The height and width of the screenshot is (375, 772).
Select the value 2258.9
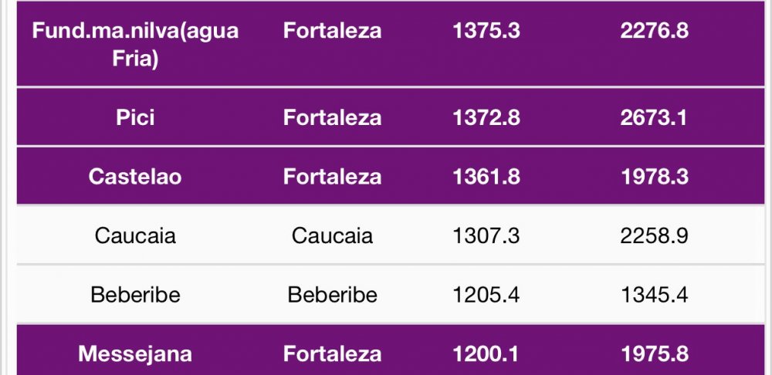pos(654,235)
